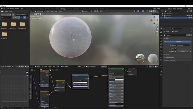Image resolution: width=193 pixels, height=109 pixels.
Task: Toggle camera view gizmo in viewport
Action: 157,32
